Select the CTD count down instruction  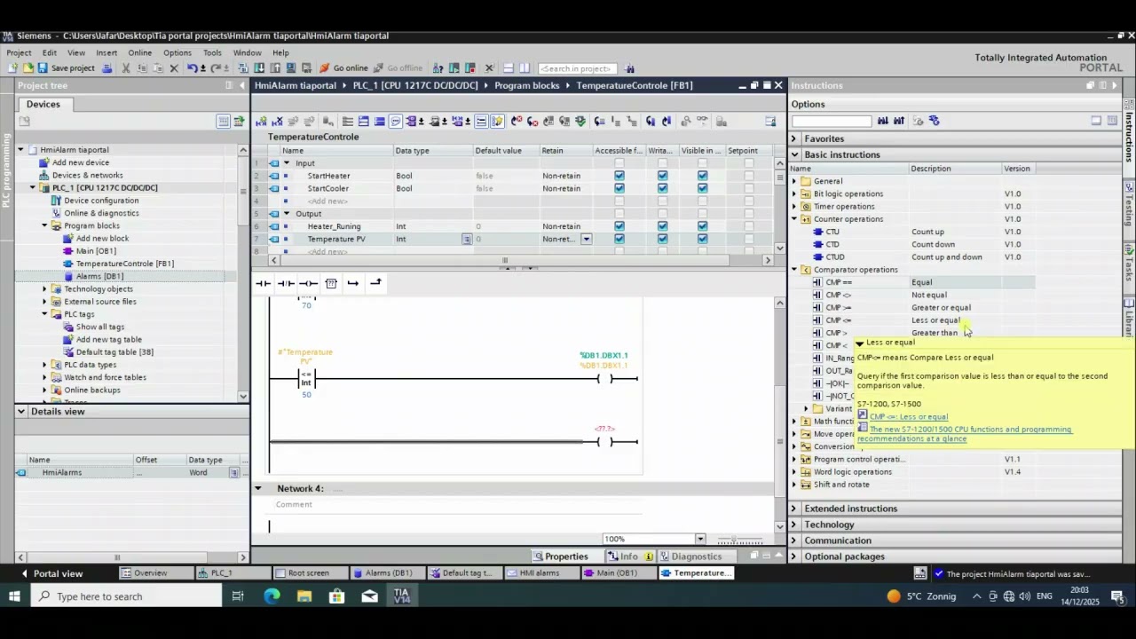(x=832, y=244)
